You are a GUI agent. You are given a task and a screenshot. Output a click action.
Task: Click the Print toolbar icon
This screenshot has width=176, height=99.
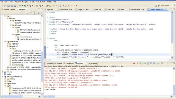[x=15, y=5]
